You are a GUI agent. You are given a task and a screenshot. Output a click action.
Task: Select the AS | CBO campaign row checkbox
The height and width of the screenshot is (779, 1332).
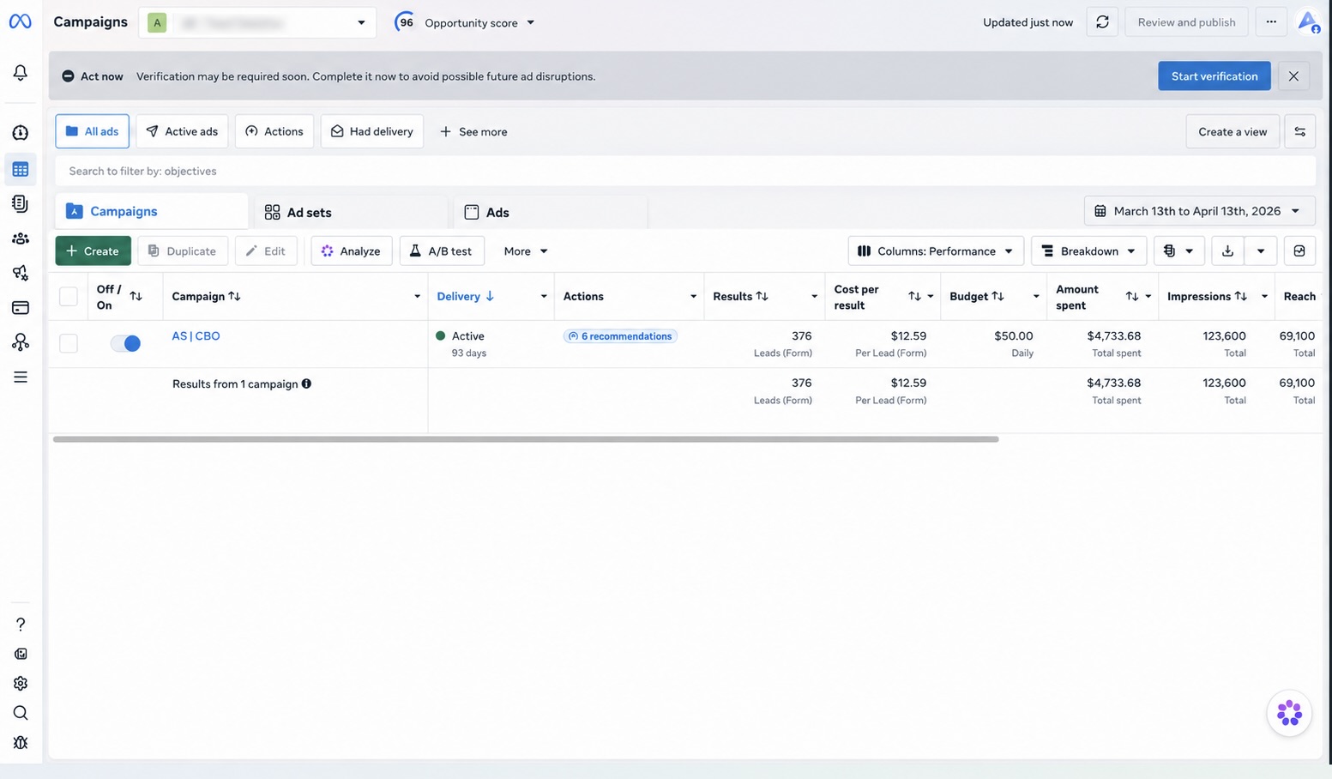(x=69, y=343)
